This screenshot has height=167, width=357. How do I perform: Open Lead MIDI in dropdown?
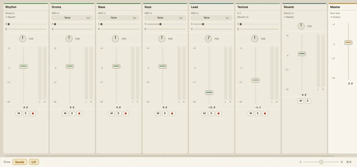212,18
